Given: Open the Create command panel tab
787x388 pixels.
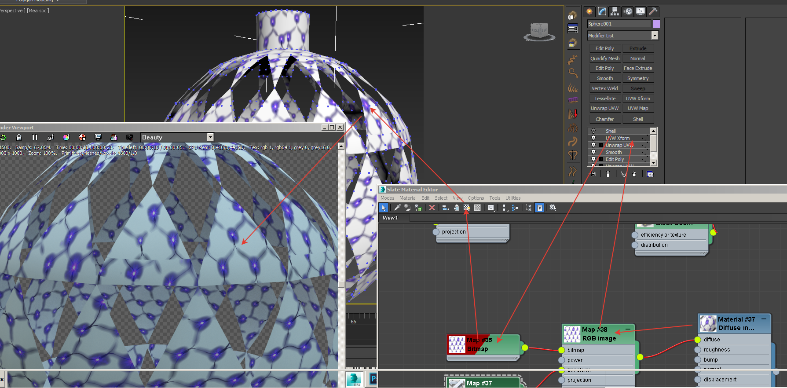Looking at the screenshot, I should point(589,11).
